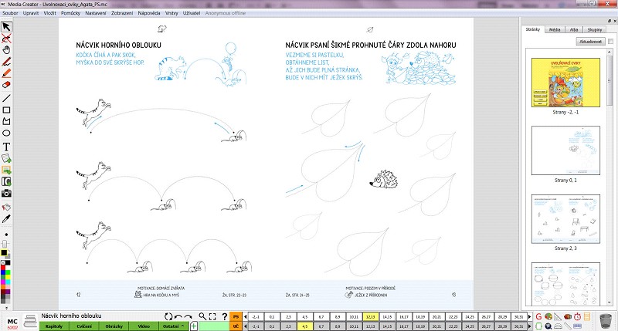Open the magnifier zoom tool
The width and height of the screenshot is (618, 331).
[202, 316]
